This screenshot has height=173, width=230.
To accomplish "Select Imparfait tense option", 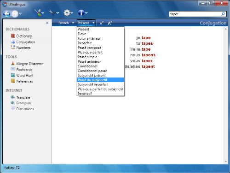I will point(100,43).
